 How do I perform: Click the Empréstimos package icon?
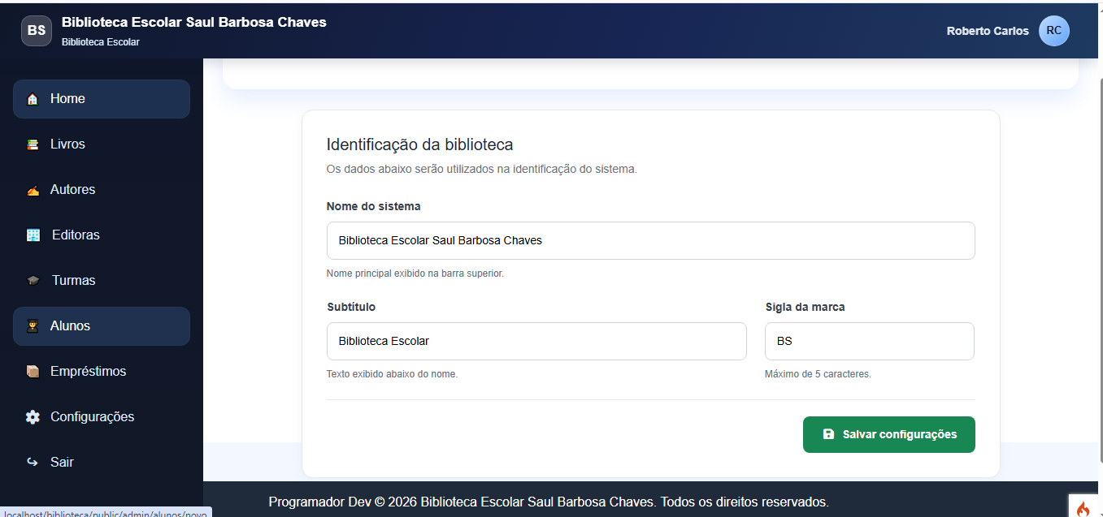(33, 372)
